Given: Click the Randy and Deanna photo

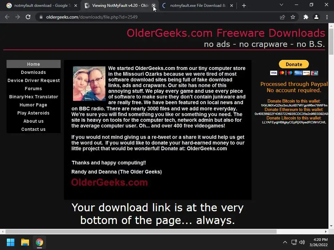Looking at the screenshot, I should tap(89, 84).
